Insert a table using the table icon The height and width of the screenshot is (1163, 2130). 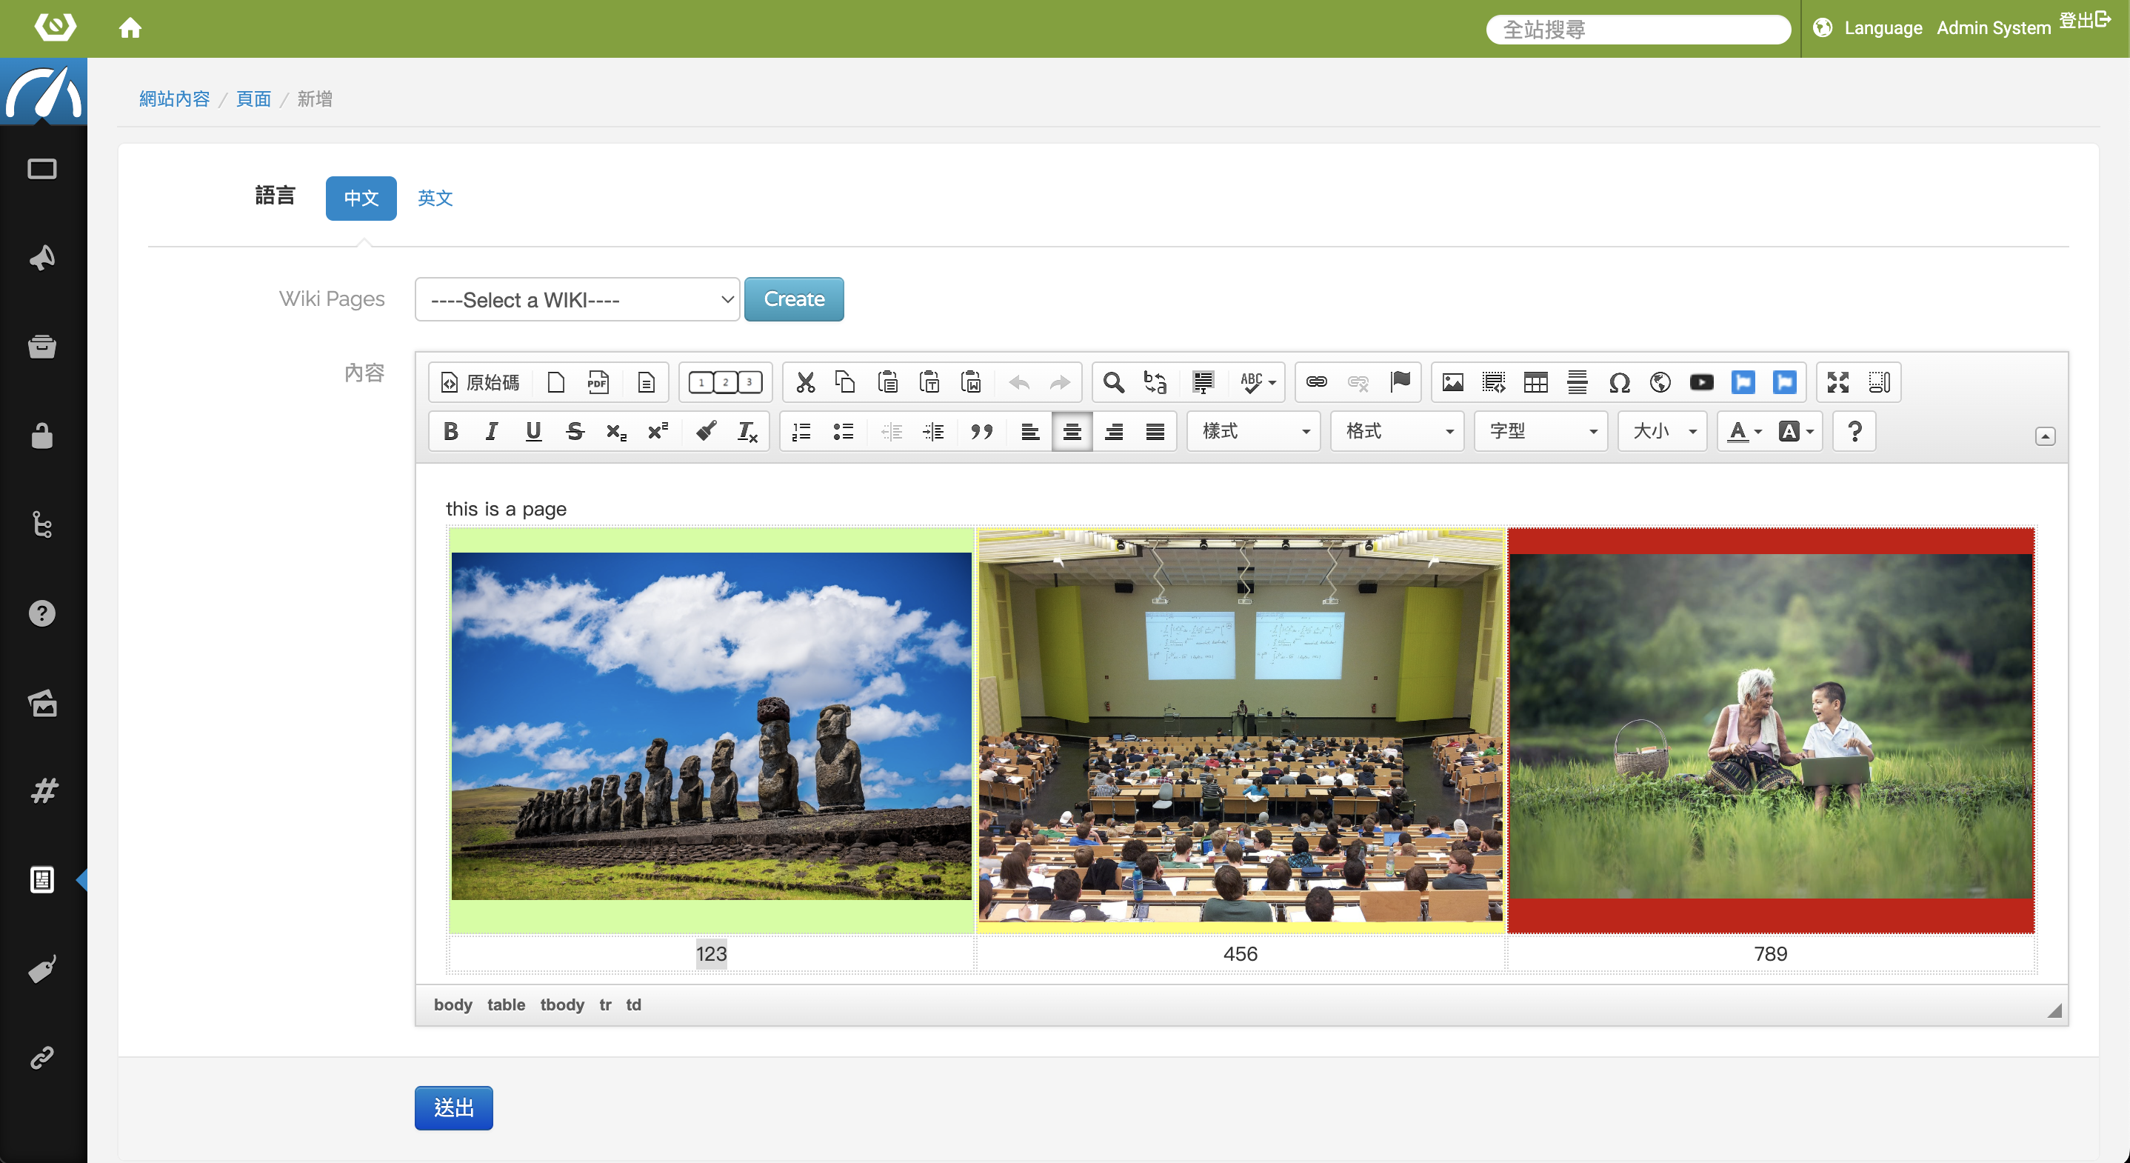coord(1535,382)
